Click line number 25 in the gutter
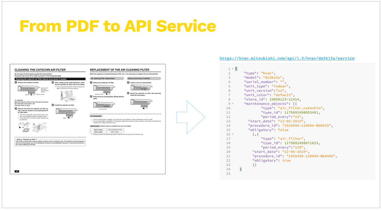The width and height of the screenshot is (382, 210). (228, 174)
